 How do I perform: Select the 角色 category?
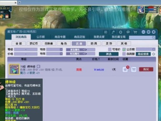click(64, 44)
